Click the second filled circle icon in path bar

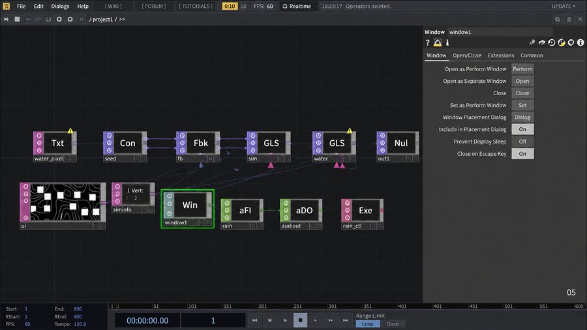(x=70, y=19)
